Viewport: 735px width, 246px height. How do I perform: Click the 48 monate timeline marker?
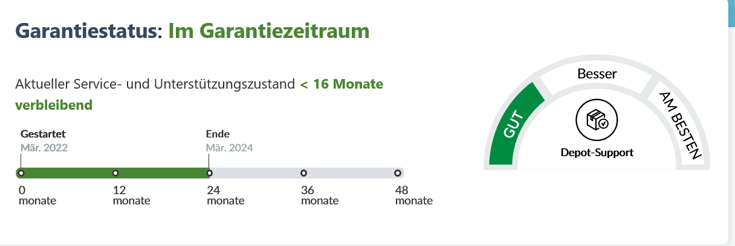(x=397, y=173)
